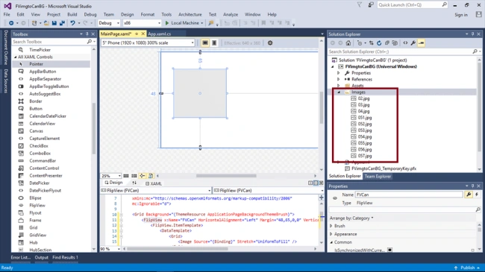Switch designer to landscape orientation
The image size is (485, 272).
(205, 43)
